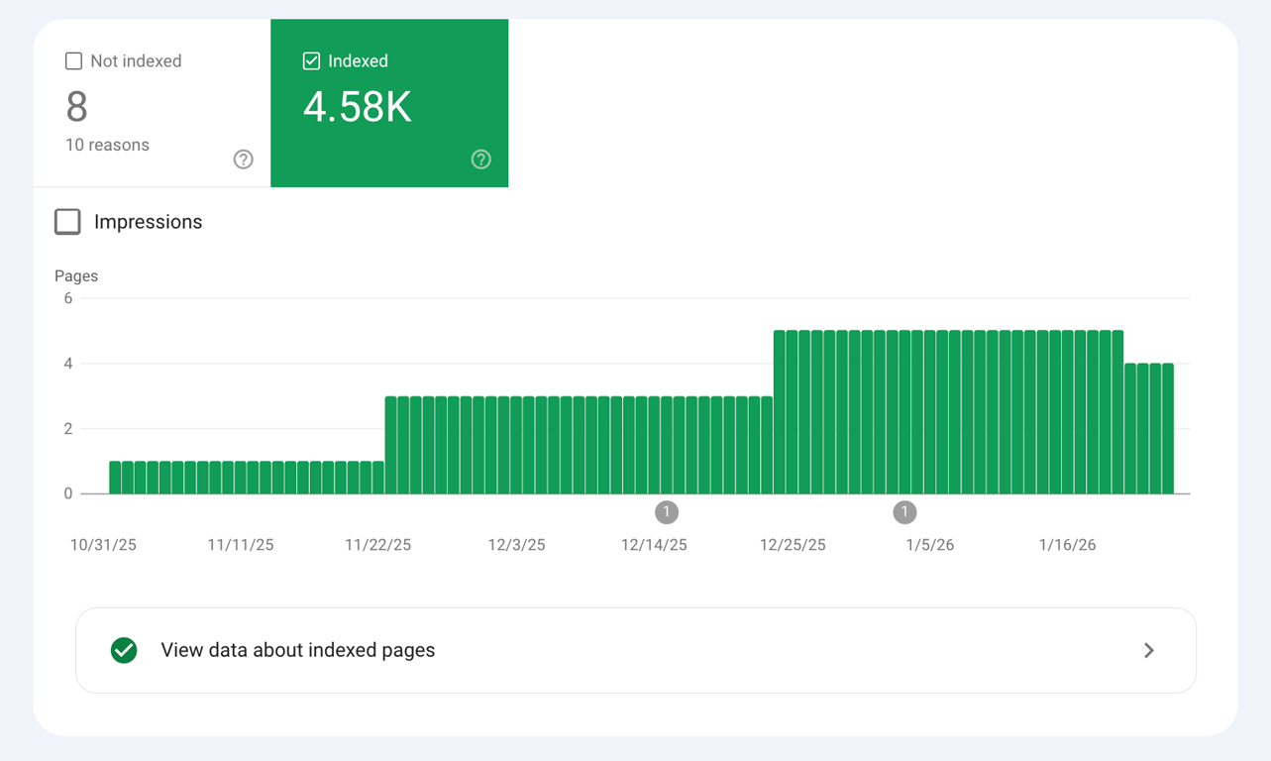Select the gray annotation marker near 1/5/26

click(904, 512)
